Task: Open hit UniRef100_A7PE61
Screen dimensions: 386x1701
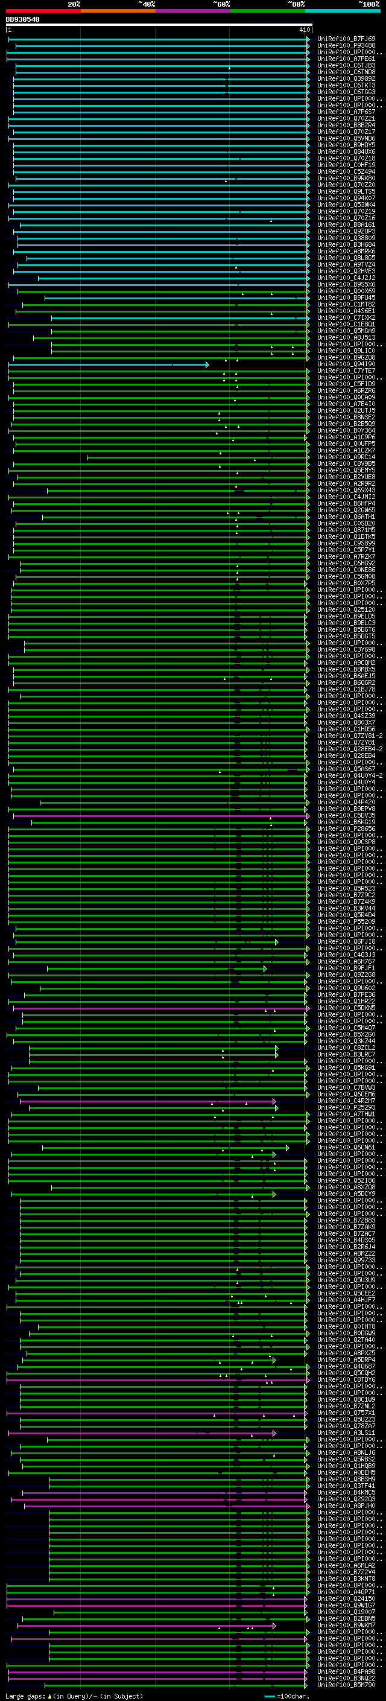Action: (x=346, y=59)
